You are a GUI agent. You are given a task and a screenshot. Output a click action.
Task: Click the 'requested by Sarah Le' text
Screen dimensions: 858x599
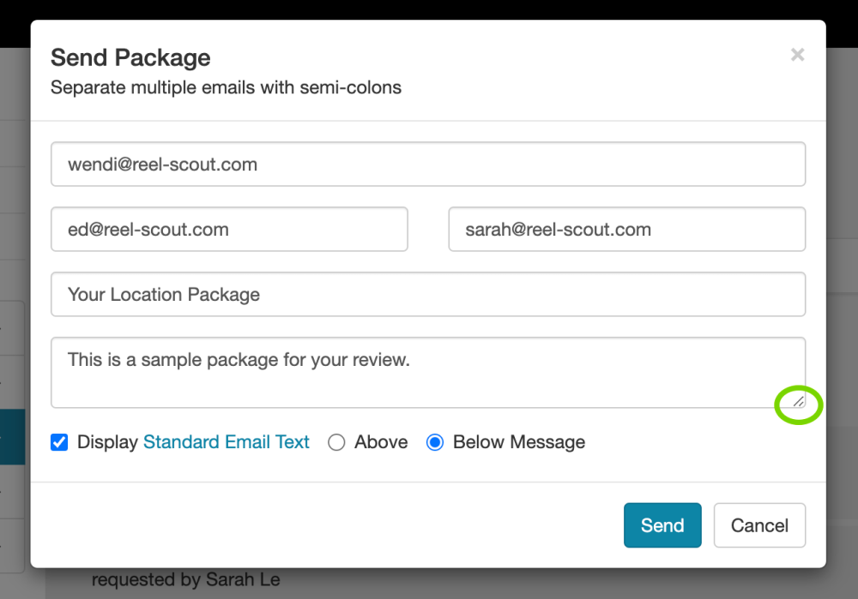(185, 580)
